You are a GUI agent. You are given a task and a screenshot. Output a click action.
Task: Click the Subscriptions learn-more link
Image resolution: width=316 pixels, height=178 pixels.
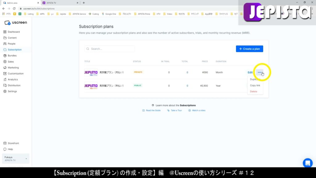(x=188, y=105)
